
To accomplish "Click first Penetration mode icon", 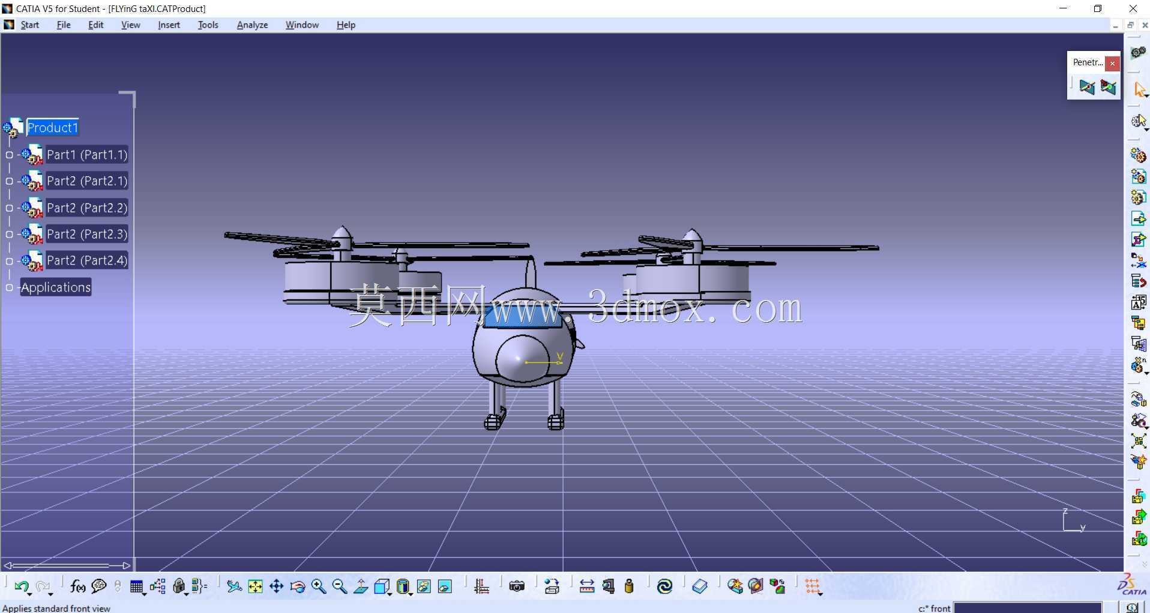I will [x=1087, y=87].
